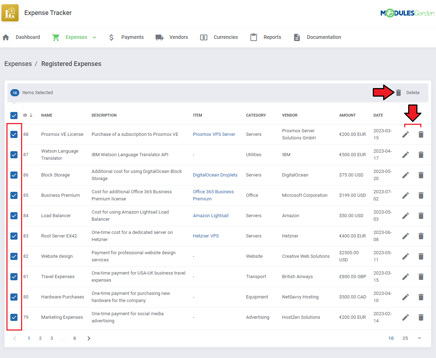Open the DigitalOcean Droplets link
Screen dimensions: 436x358
pyautogui.click(x=215, y=175)
